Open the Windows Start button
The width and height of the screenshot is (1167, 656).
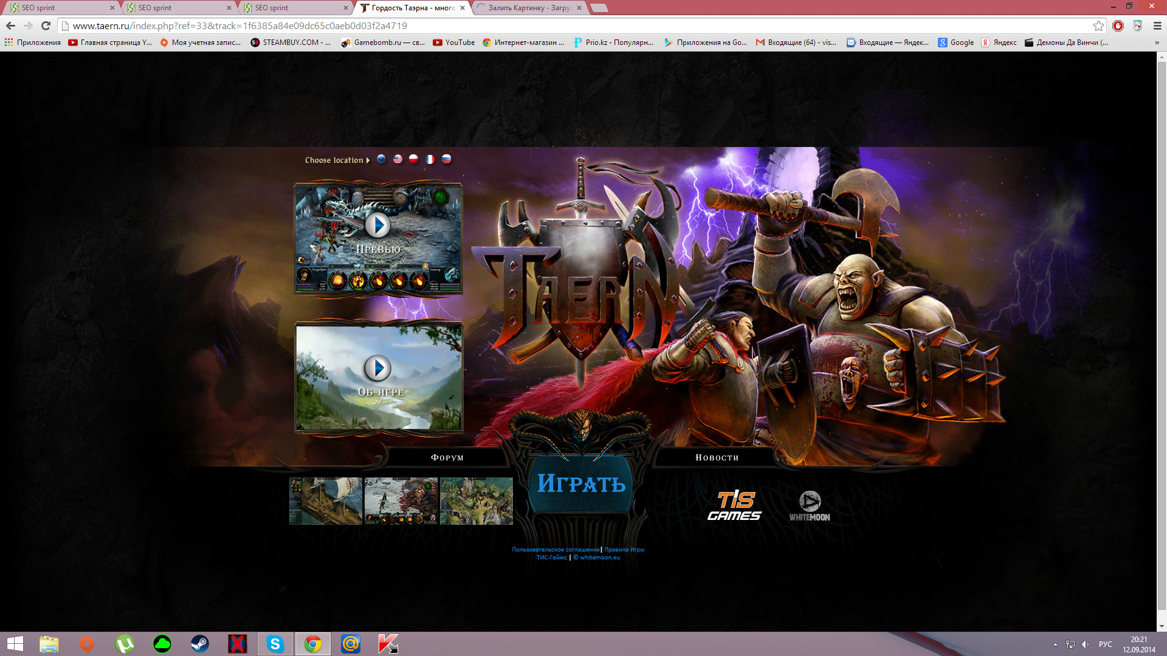(15, 644)
